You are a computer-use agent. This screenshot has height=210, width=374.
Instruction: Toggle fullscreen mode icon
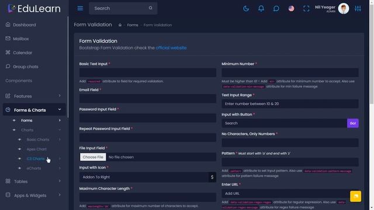pyautogui.click(x=306, y=9)
